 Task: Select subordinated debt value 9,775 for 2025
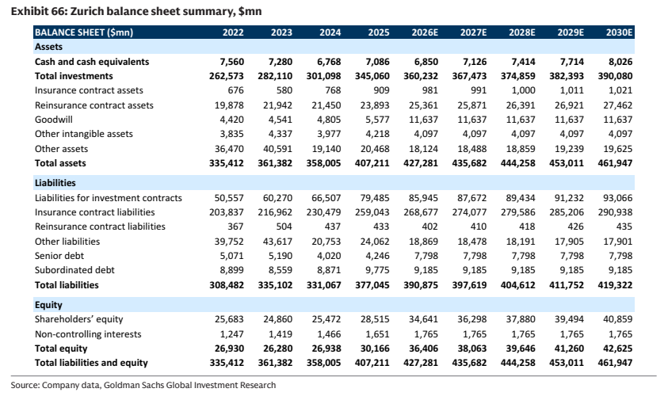pyautogui.click(x=377, y=270)
